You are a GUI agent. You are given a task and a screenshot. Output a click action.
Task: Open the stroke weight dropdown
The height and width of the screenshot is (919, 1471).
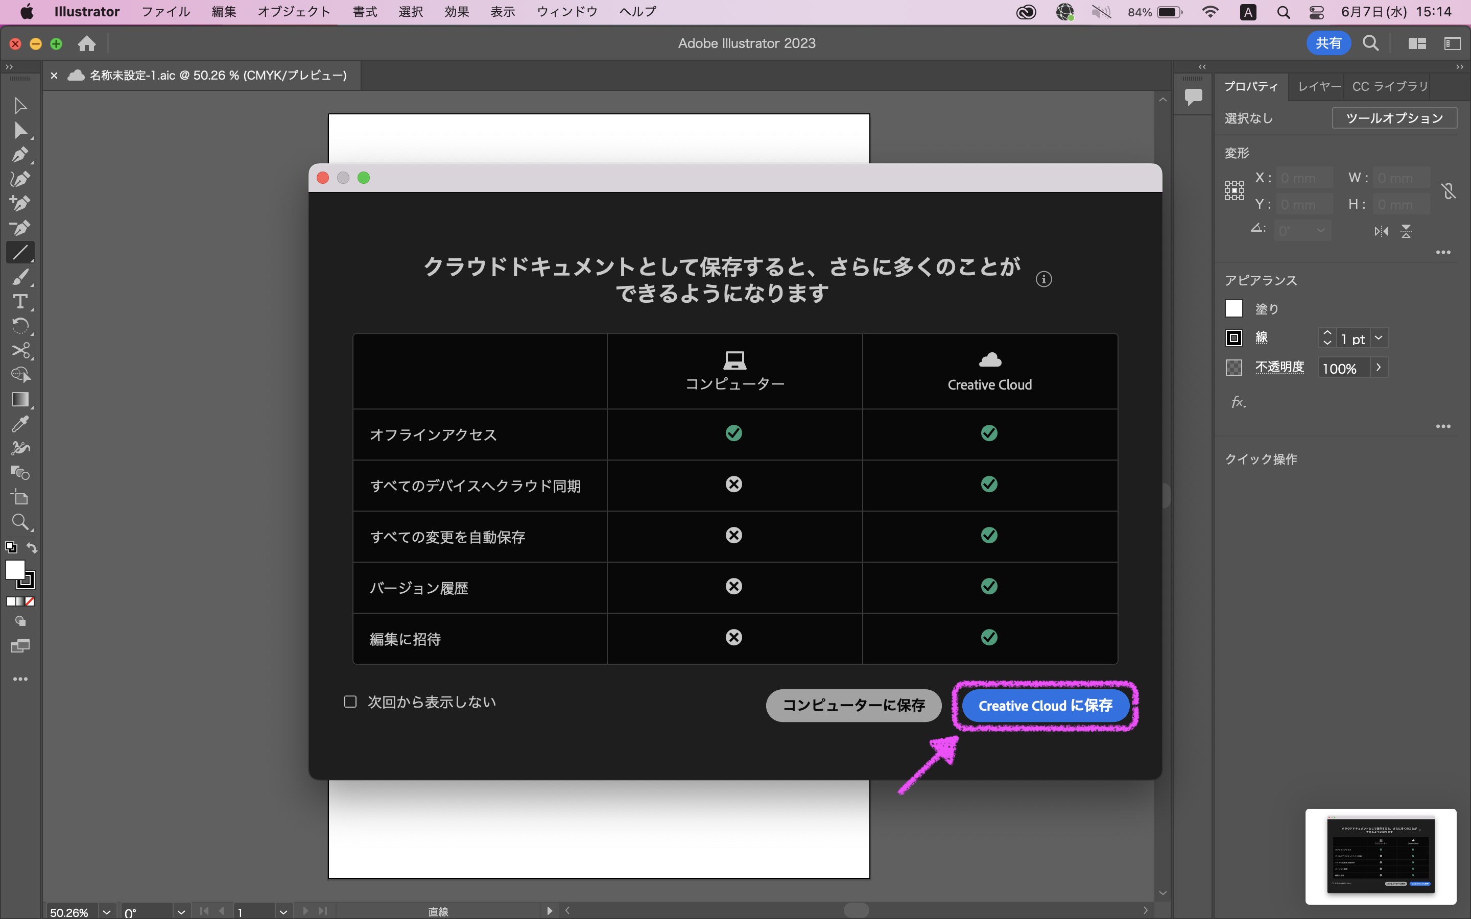pos(1379,338)
